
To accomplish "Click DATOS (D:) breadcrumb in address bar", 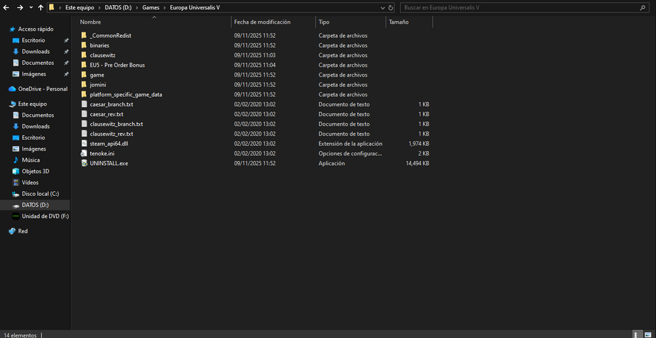I will pos(119,8).
